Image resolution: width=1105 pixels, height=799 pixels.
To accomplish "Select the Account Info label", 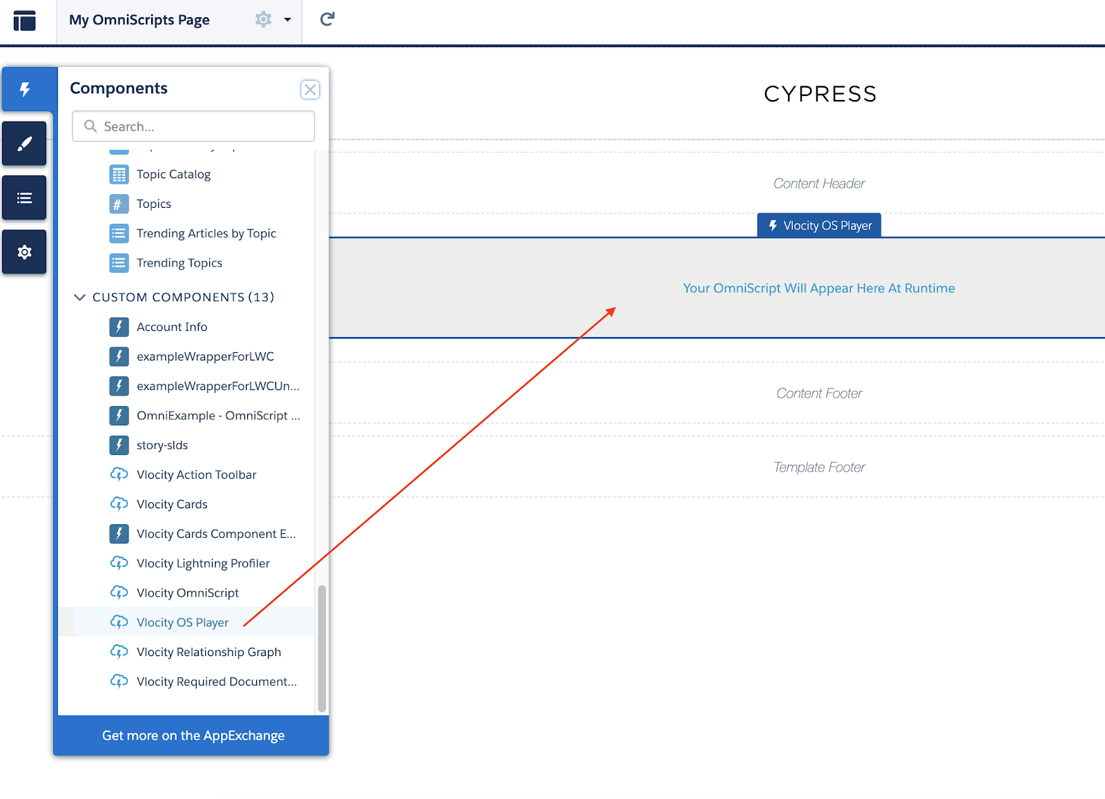I will pos(172,327).
